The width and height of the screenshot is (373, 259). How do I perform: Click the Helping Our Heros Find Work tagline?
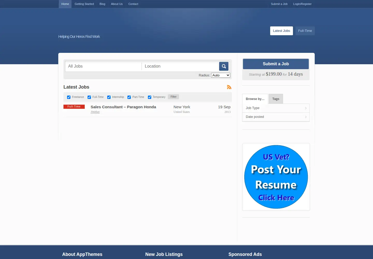[x=79, y=37]
